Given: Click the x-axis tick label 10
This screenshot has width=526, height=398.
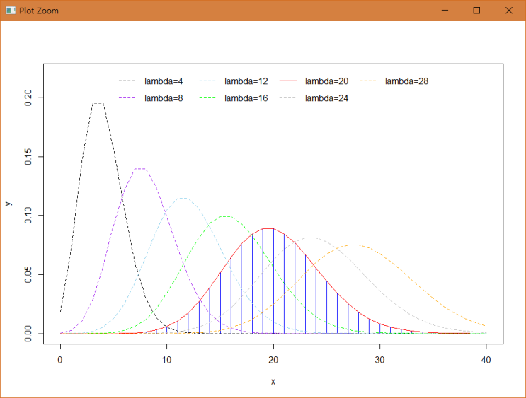Looking at the screenshot, I should point(167,360).
